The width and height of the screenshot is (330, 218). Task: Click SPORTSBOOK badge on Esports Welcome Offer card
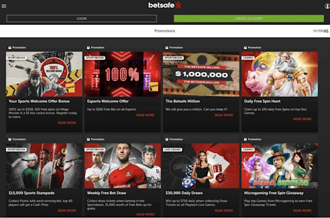[95, 57]
